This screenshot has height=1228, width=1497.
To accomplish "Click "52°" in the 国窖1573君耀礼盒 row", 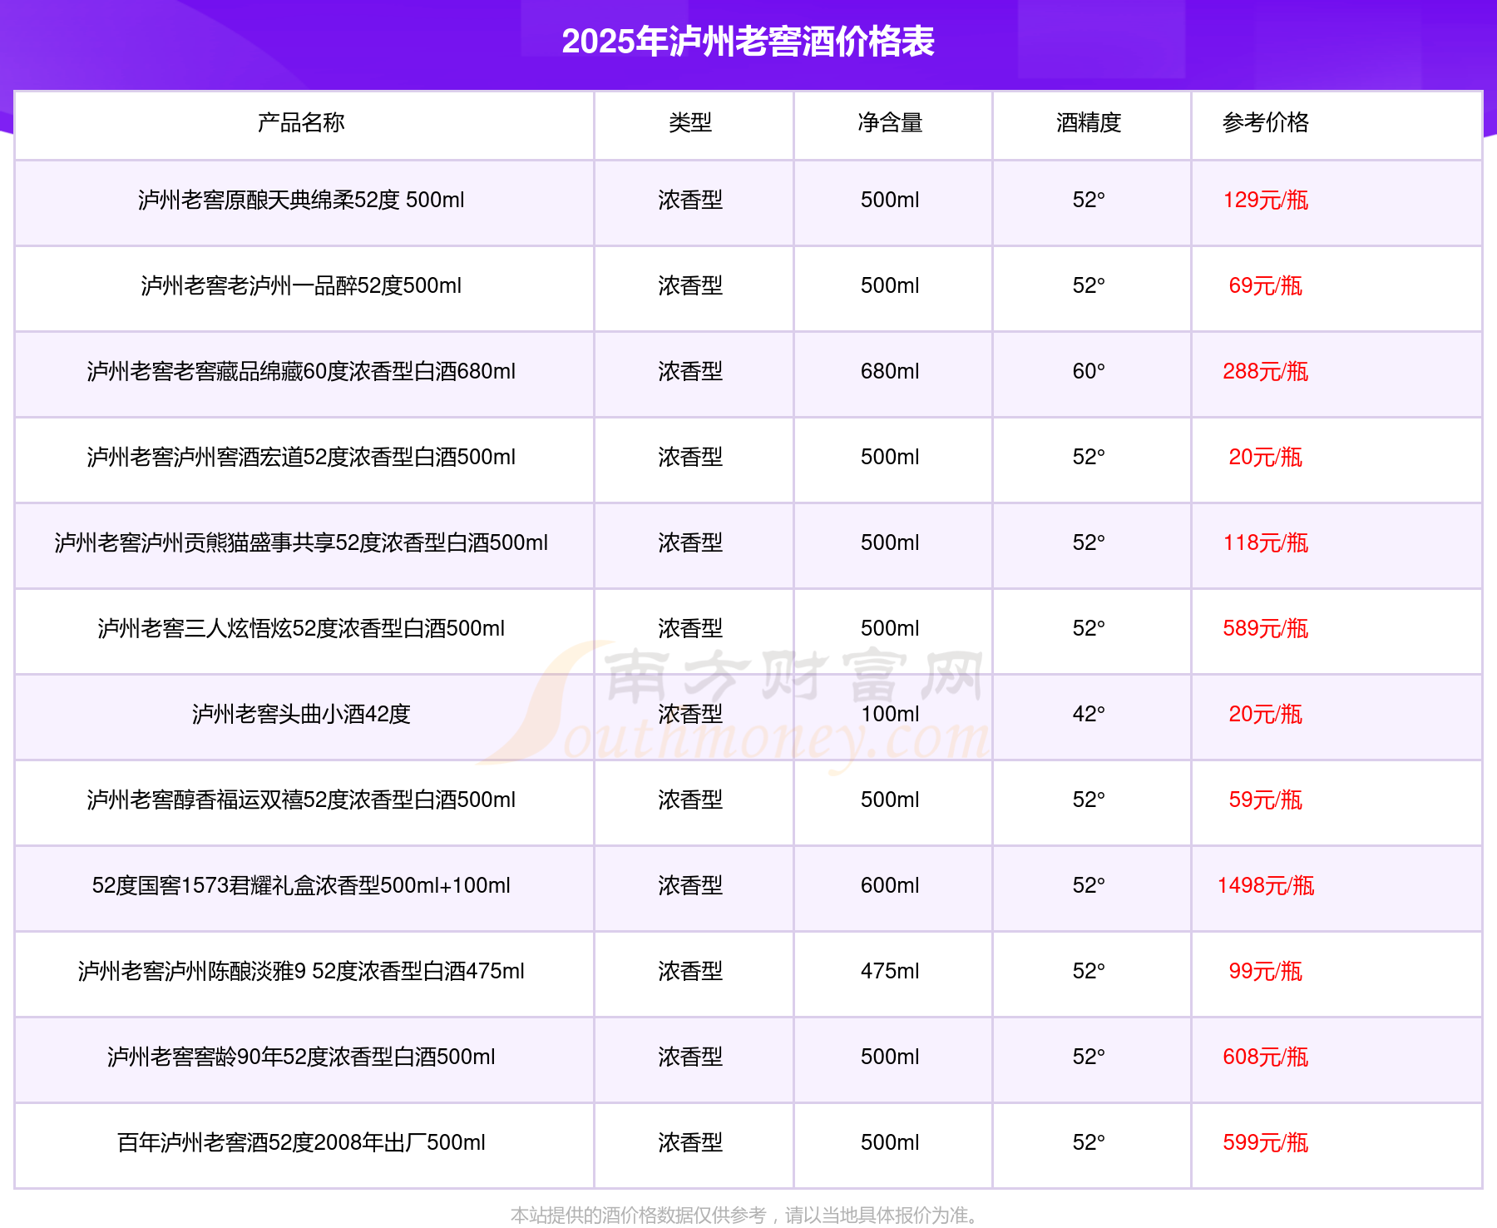I will 1089,885.
